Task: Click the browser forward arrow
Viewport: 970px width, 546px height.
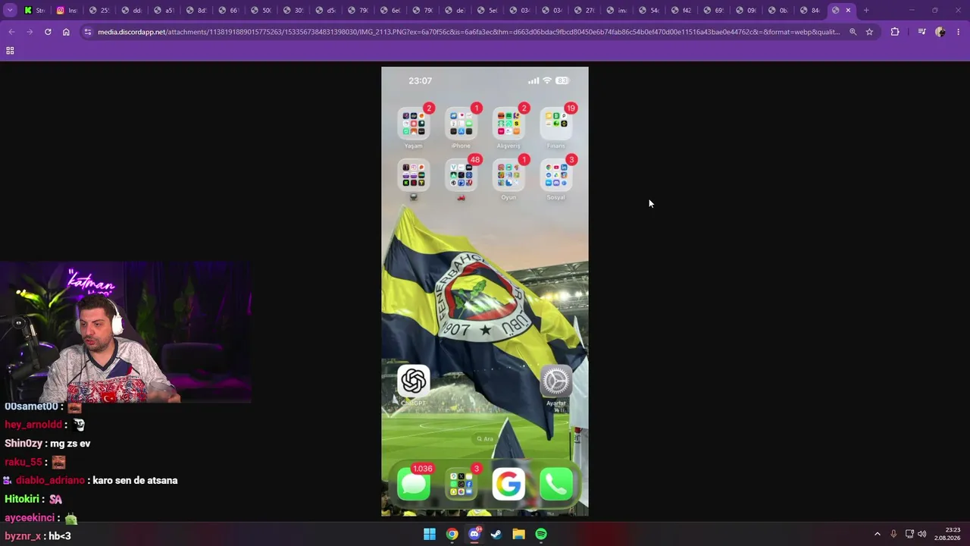Action: [x=30, y=32]
